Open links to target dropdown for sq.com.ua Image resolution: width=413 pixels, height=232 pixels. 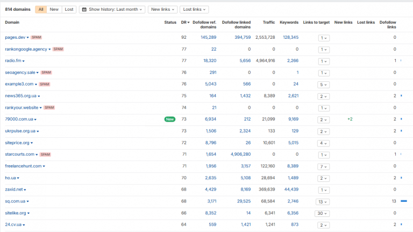323,202
